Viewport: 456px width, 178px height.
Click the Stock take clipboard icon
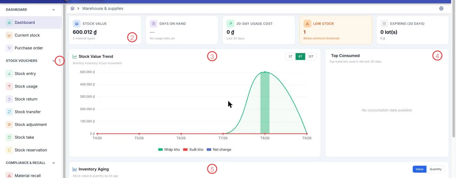coord(9,137)
